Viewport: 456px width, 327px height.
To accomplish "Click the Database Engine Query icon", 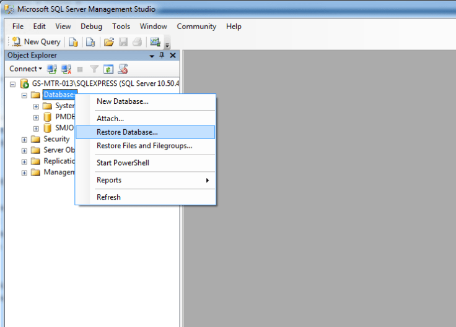I will coord(74,42).
